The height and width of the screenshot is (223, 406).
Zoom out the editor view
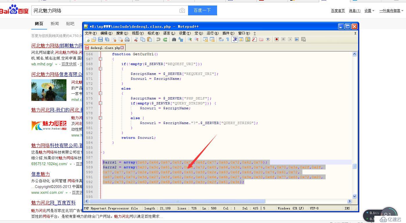click(x=196, y=39)
